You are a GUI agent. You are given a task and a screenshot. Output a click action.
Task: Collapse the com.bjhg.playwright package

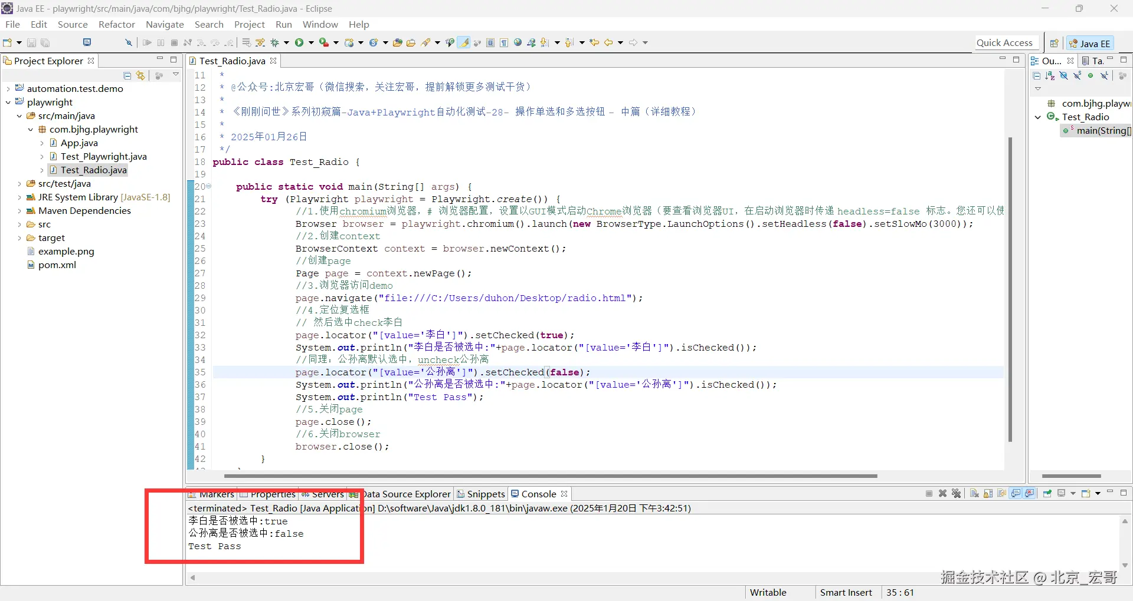(x=31, y=129)
